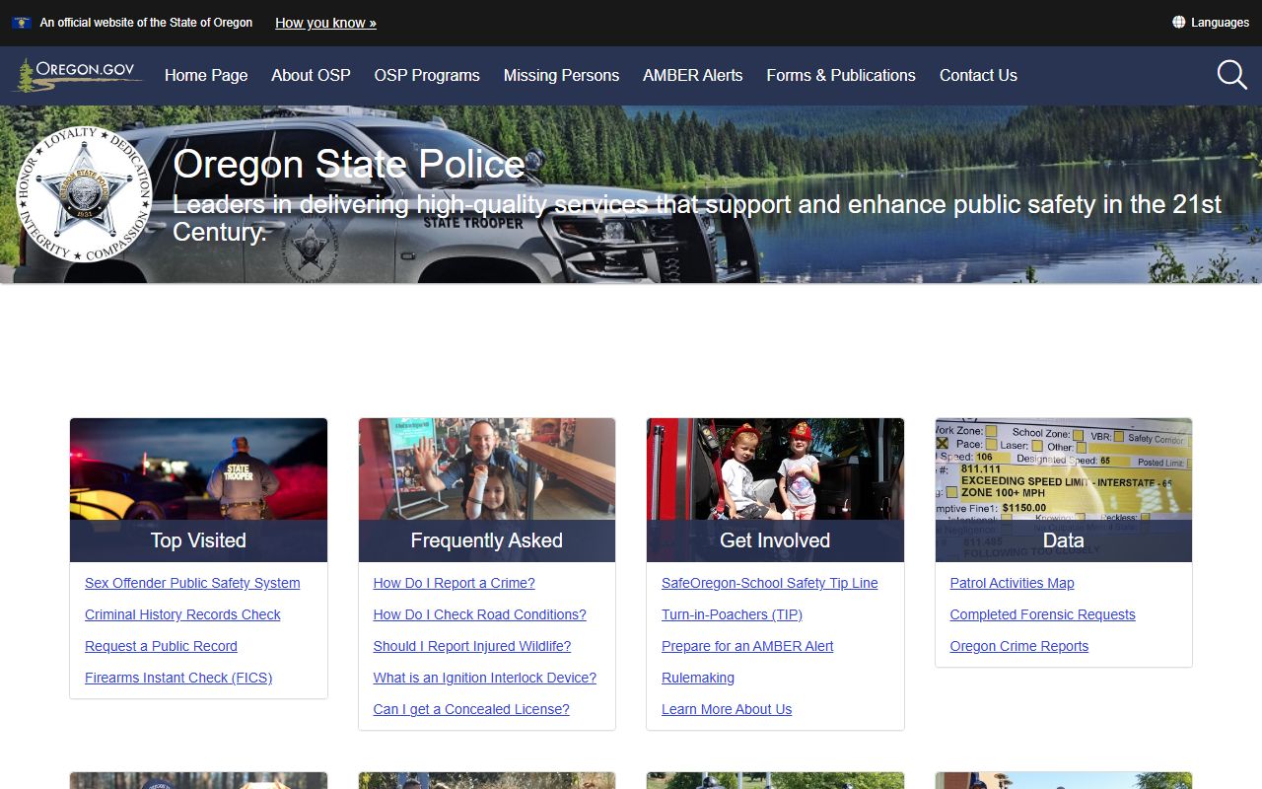Click the Frequently Asked heading

(487, 540)
